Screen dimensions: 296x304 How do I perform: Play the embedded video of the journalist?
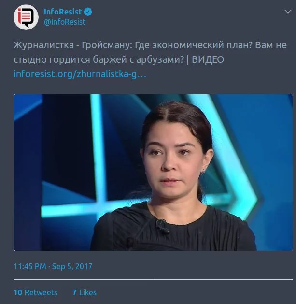coord(153,173)
